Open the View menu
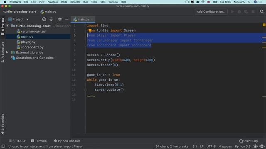Screen dimensions: 266x149 (x=42, y=2)
